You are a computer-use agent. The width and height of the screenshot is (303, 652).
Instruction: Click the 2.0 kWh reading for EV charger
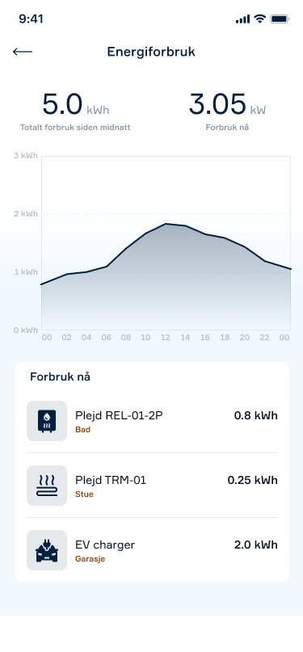coord(255,545)
